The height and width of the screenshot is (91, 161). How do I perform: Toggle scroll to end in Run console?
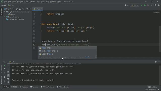click(x=8, y=75)
